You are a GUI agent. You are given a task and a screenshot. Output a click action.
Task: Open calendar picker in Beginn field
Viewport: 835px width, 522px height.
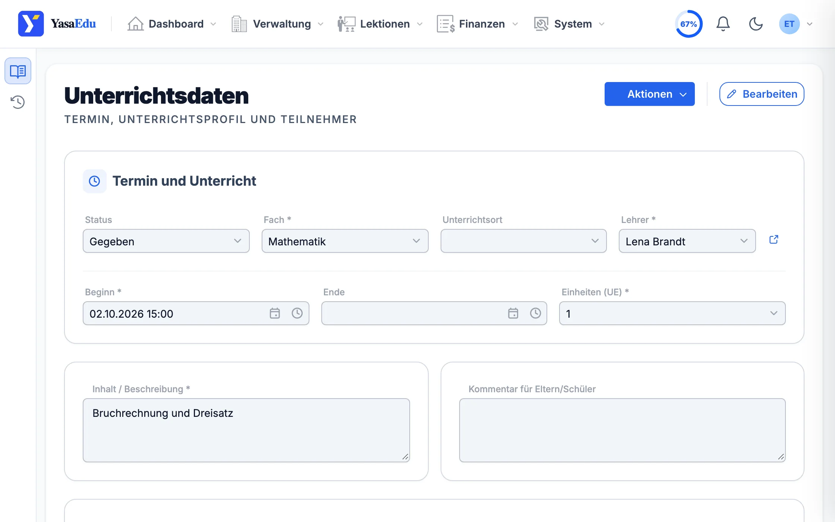(275, 313)
